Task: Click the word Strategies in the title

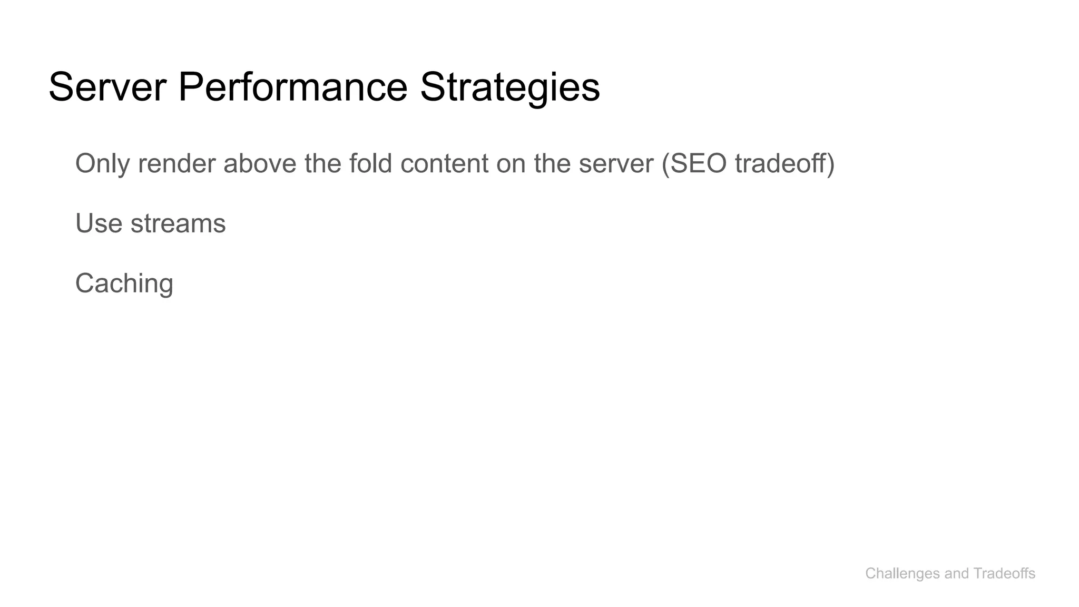Action: pyautogui.click(x=509, y=87)
